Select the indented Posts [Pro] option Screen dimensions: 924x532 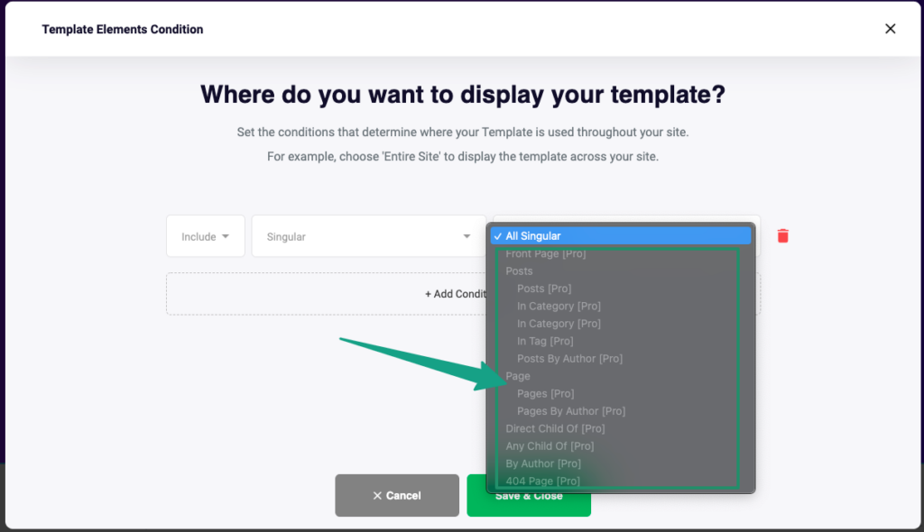point(544,289)
